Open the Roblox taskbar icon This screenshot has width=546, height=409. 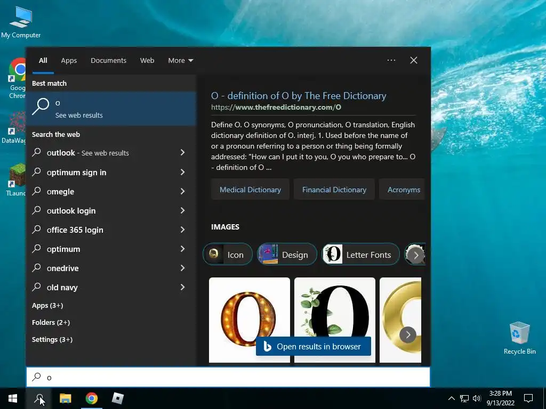[x=118, y=398]
